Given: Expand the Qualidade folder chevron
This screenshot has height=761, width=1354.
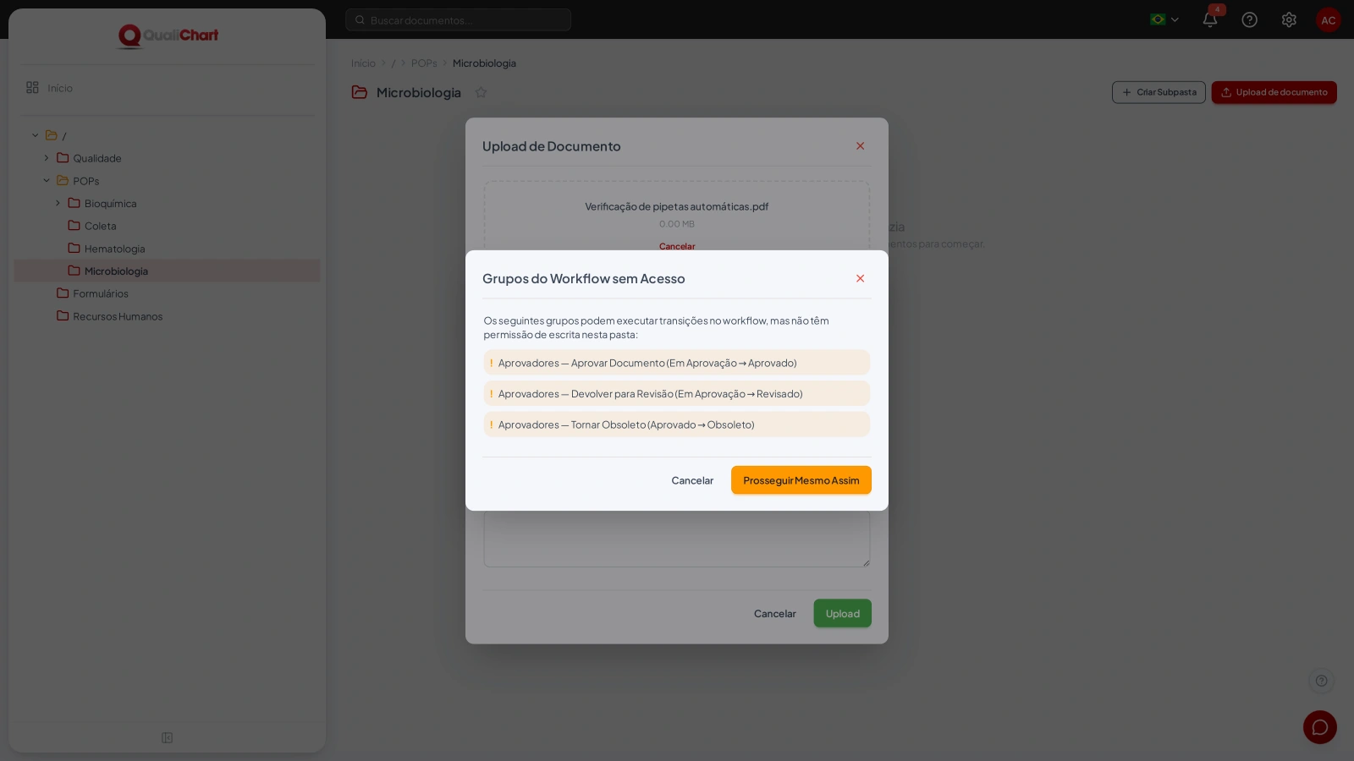Looking at the screenshot, I should coord(47,158).
